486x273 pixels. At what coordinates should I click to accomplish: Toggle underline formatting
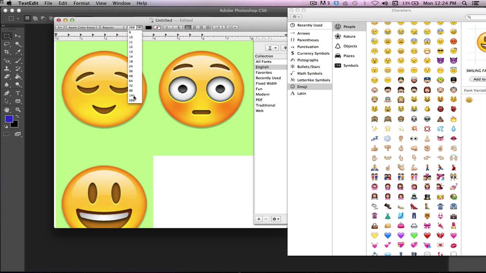click(x=179, y=27)
